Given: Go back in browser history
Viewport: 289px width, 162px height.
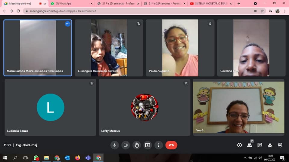Looking at the screenshot, I should pyautogui.click(x=5, y=11).
